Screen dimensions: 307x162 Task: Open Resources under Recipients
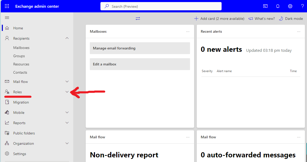pos(21,64)
